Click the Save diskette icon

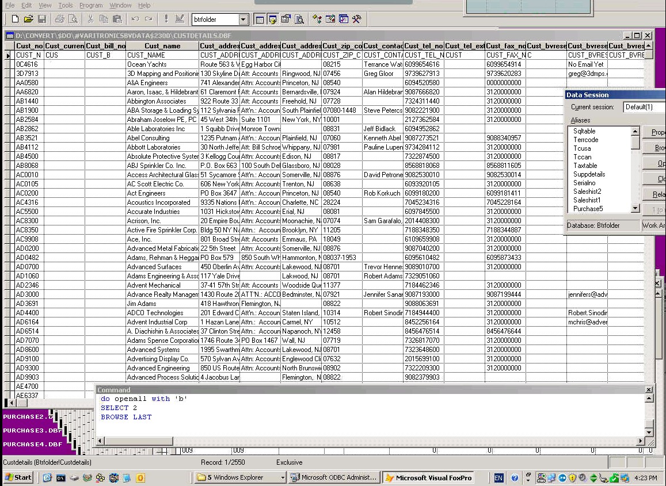coord(41,19)
